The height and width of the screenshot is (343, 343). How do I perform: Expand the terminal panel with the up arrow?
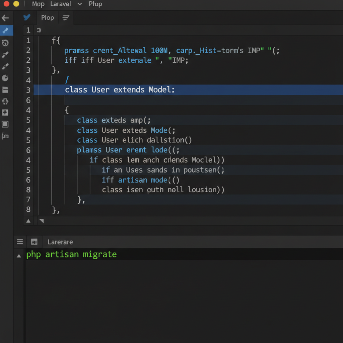[19, 255]
